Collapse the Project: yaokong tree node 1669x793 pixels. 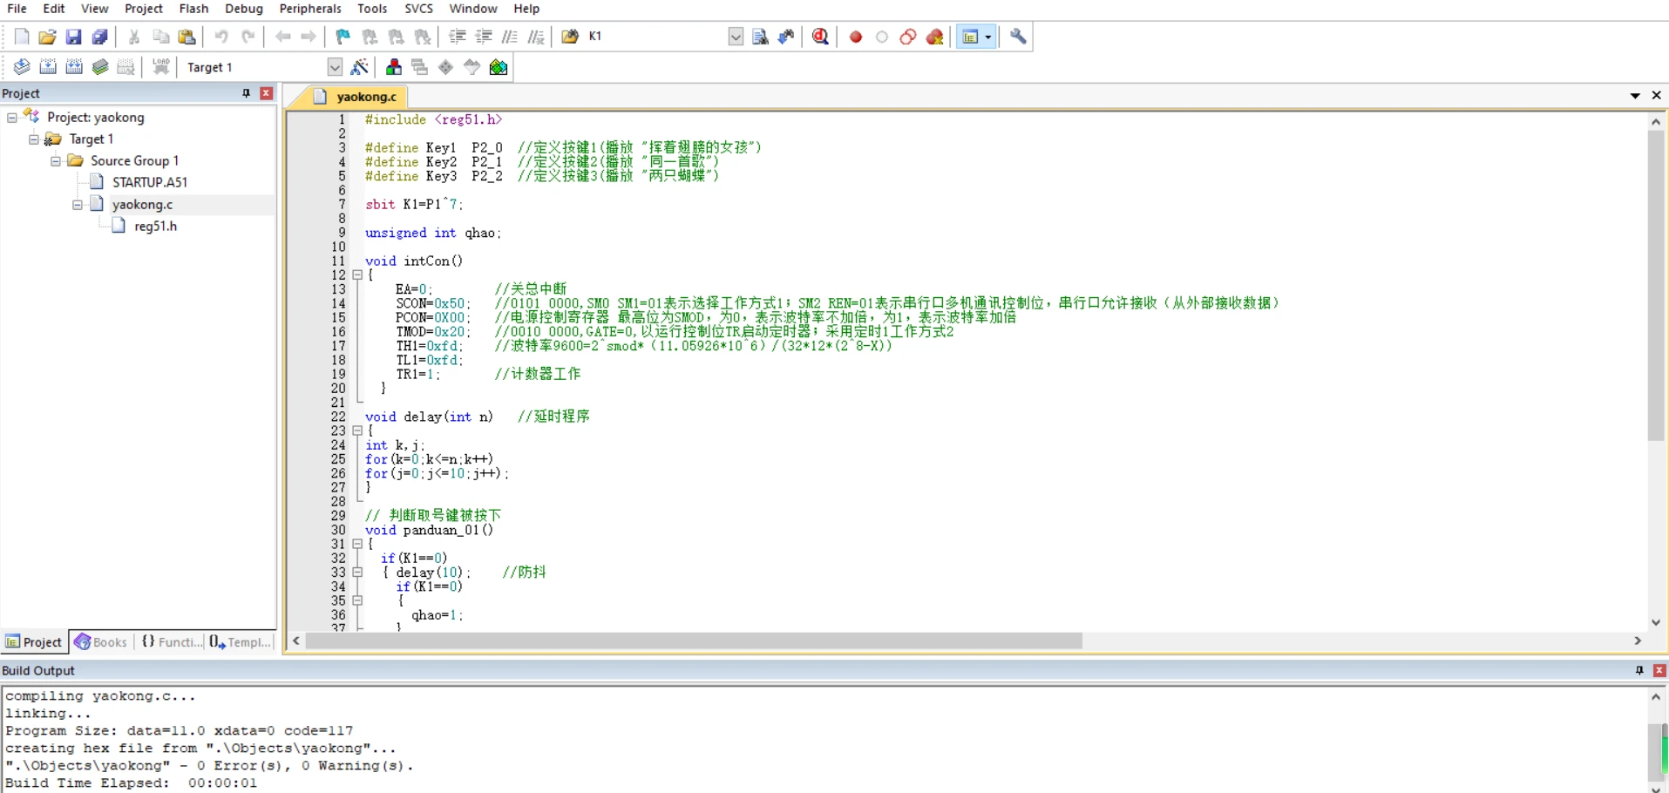(11, 117)
